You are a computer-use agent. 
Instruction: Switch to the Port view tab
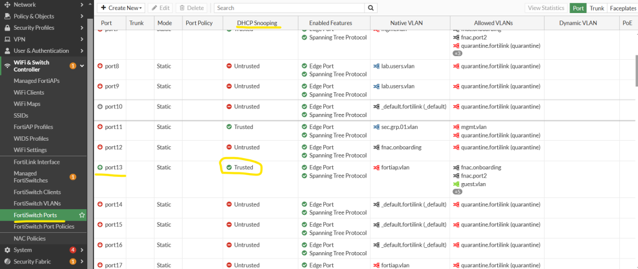click(x=578, y=7)
